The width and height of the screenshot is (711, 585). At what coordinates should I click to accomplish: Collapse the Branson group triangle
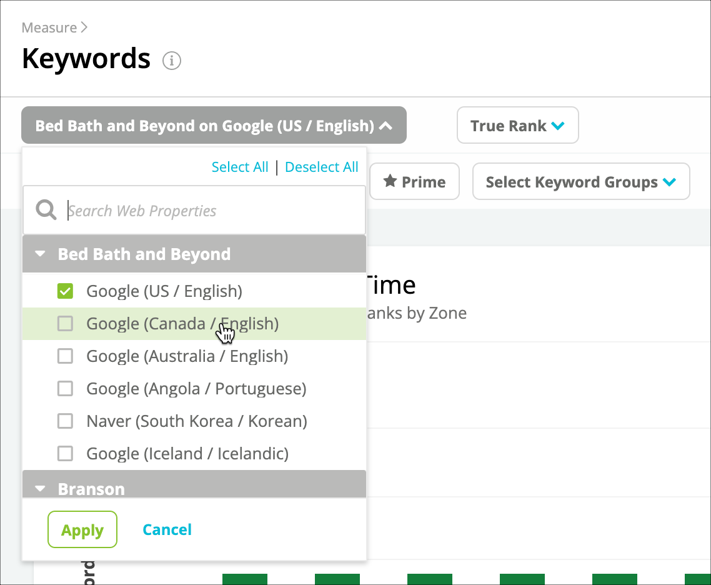41,489
